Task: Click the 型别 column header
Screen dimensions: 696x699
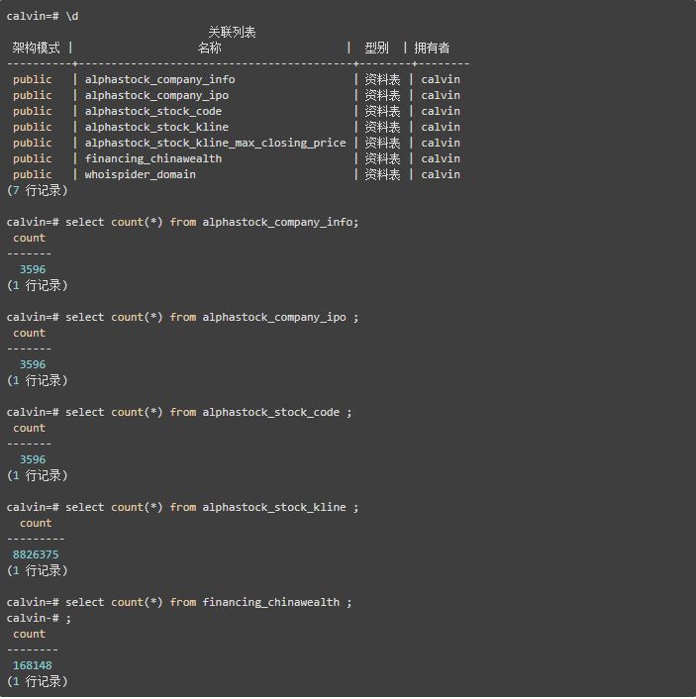Action: (376, 48)
